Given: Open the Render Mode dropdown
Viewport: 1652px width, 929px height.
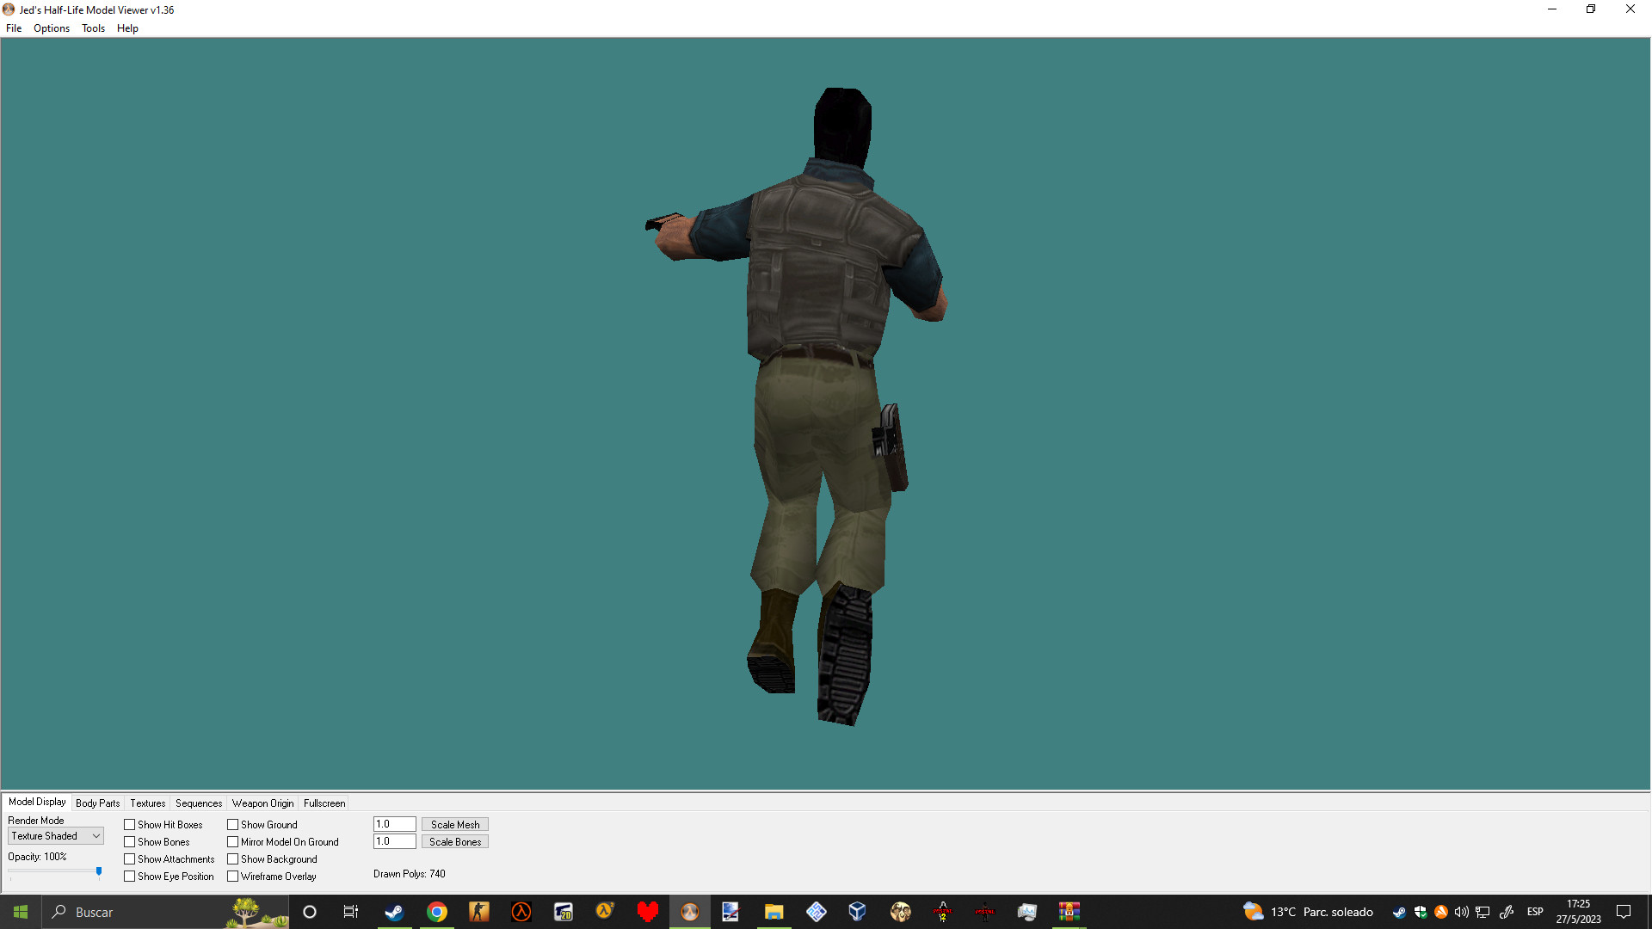Looking at the screenshot, I should pyautogui.click(x=55, y=835).
